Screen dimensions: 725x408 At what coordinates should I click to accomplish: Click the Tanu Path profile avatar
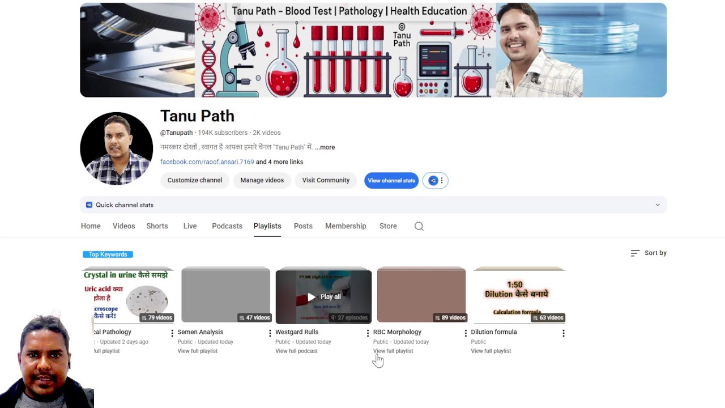click(x=117, y=148)
